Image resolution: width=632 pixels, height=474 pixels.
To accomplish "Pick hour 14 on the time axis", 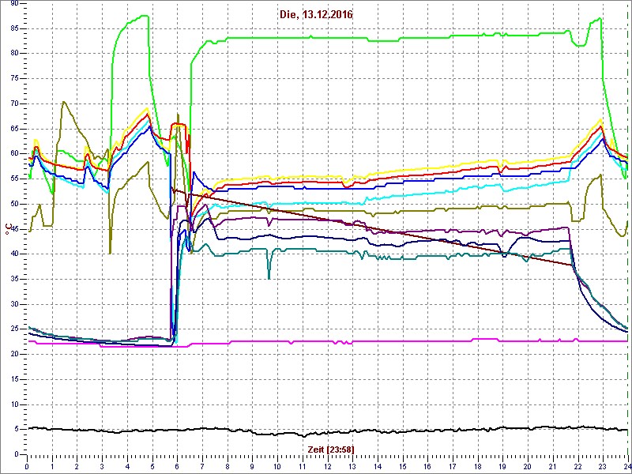I will point(378,465).
